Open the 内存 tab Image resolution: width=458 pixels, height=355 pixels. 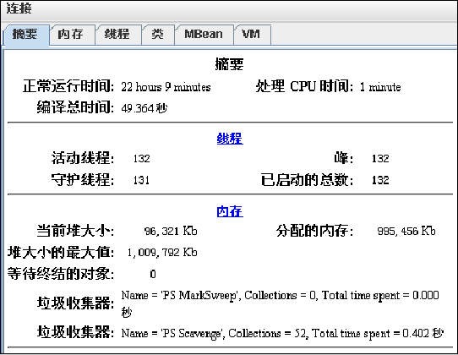pos(72,35)
